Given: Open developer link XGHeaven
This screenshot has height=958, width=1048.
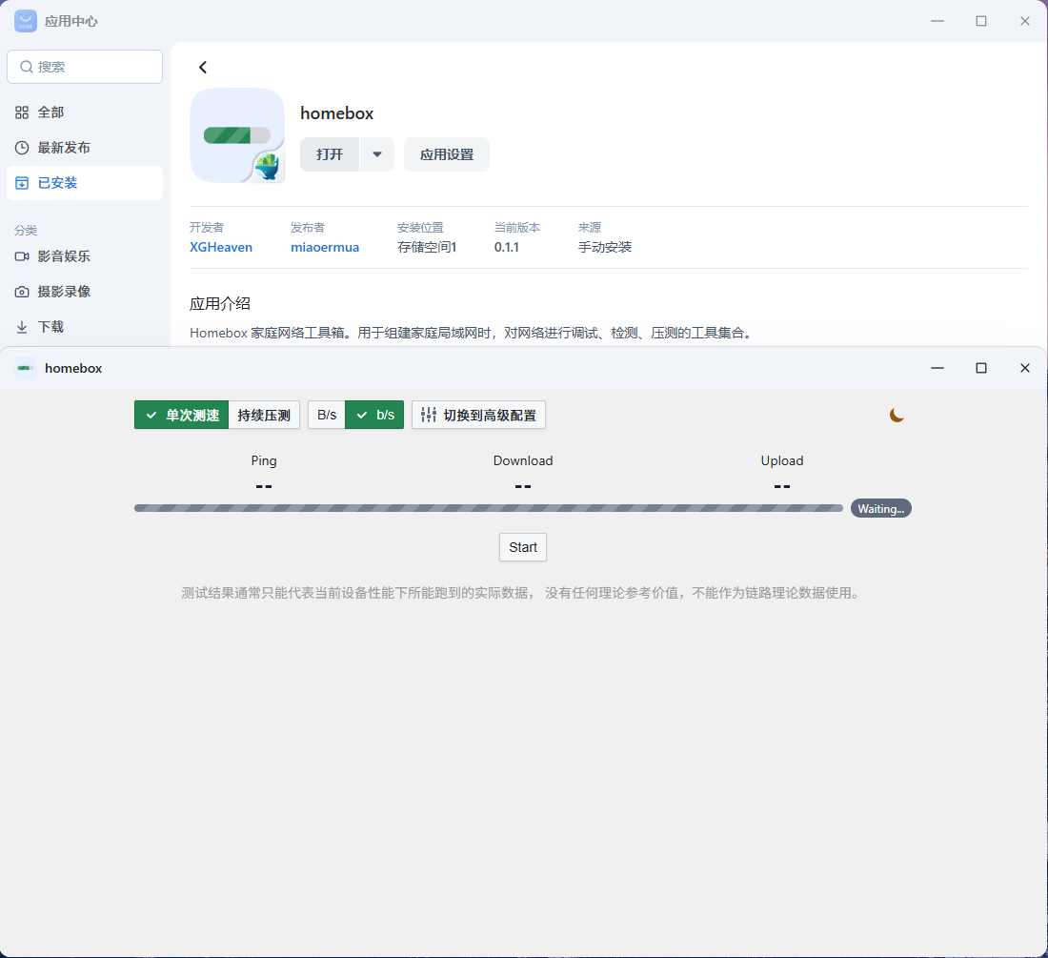Looking at the screenshot, I should pos(221,247).
